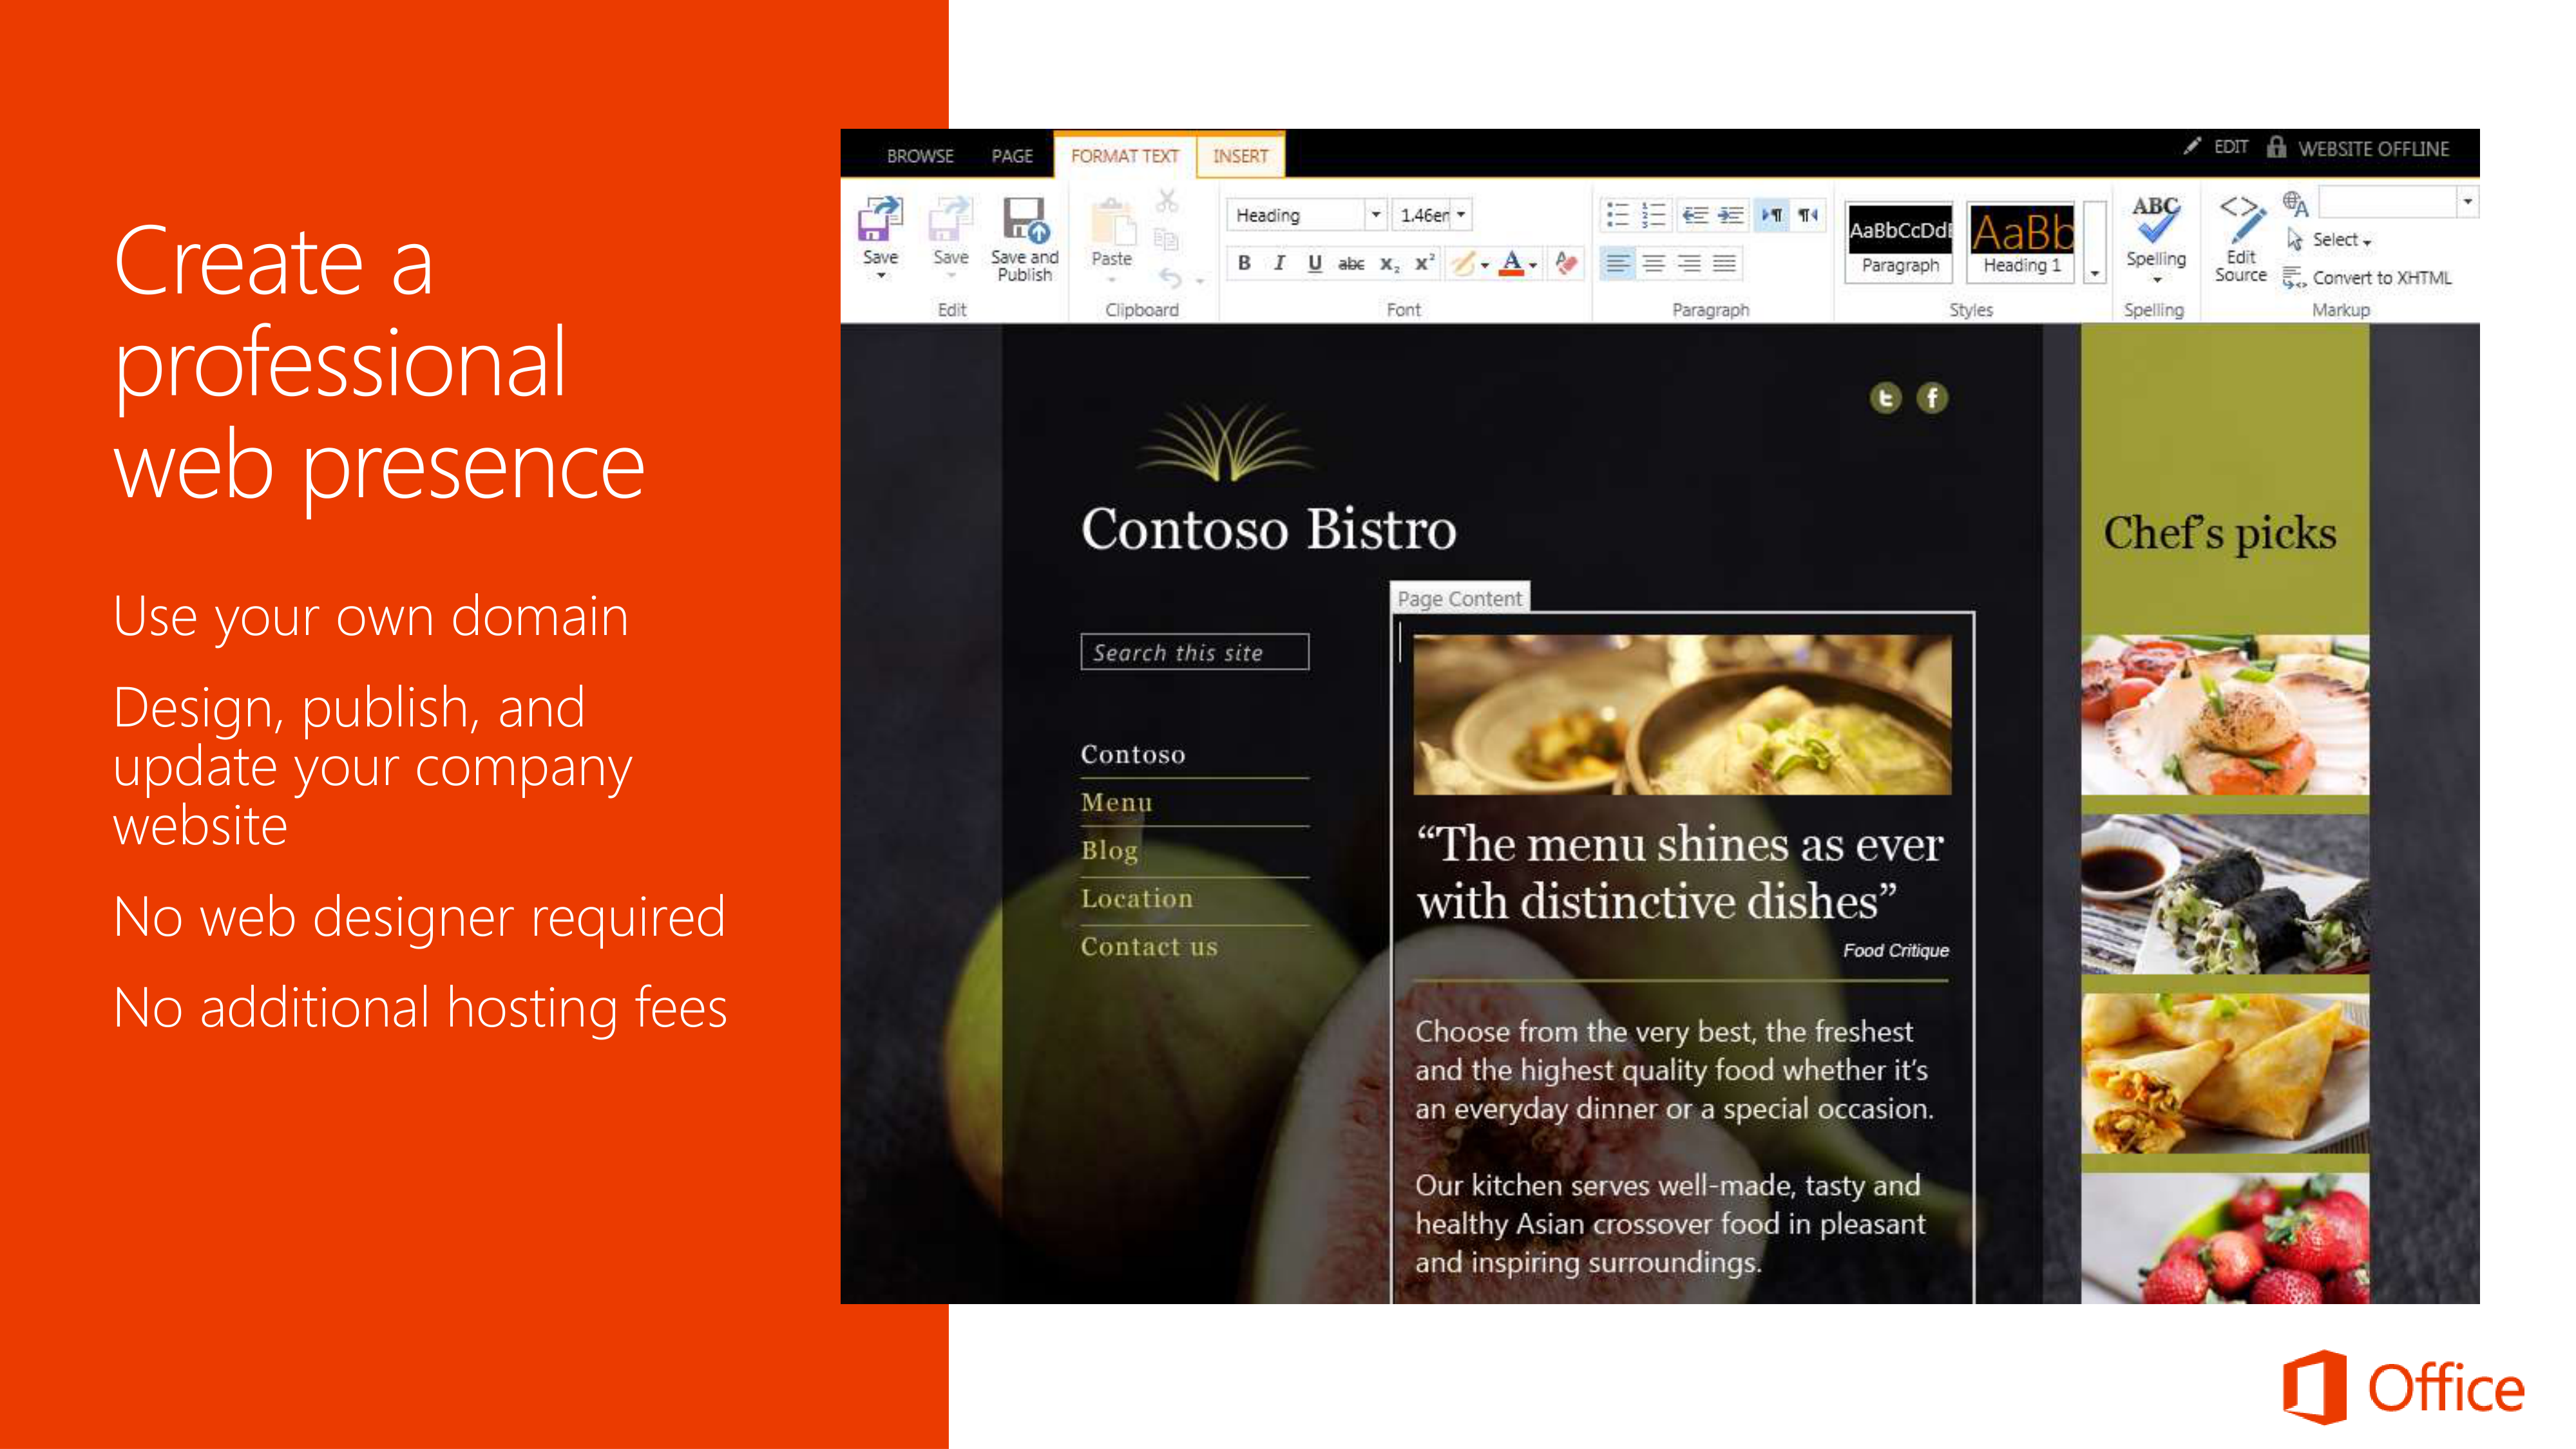Expand the highlight color dropdown arrow
2576x1449 pixels.
pos(1485,265)
